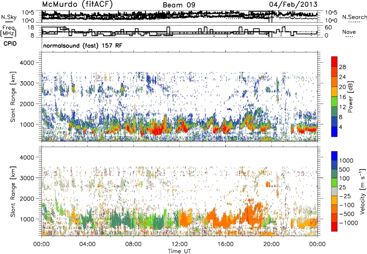Click the '-1000' value on velocity scale
This screenshot has height=254, width=367.
349,223
